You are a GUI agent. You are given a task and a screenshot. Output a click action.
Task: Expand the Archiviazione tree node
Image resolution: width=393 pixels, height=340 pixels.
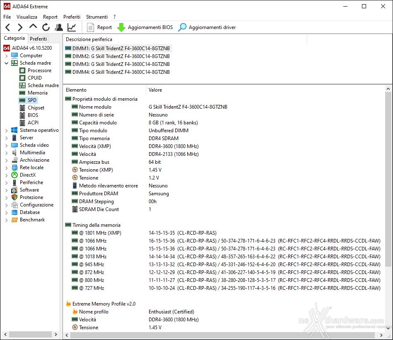tap(7, 160)
